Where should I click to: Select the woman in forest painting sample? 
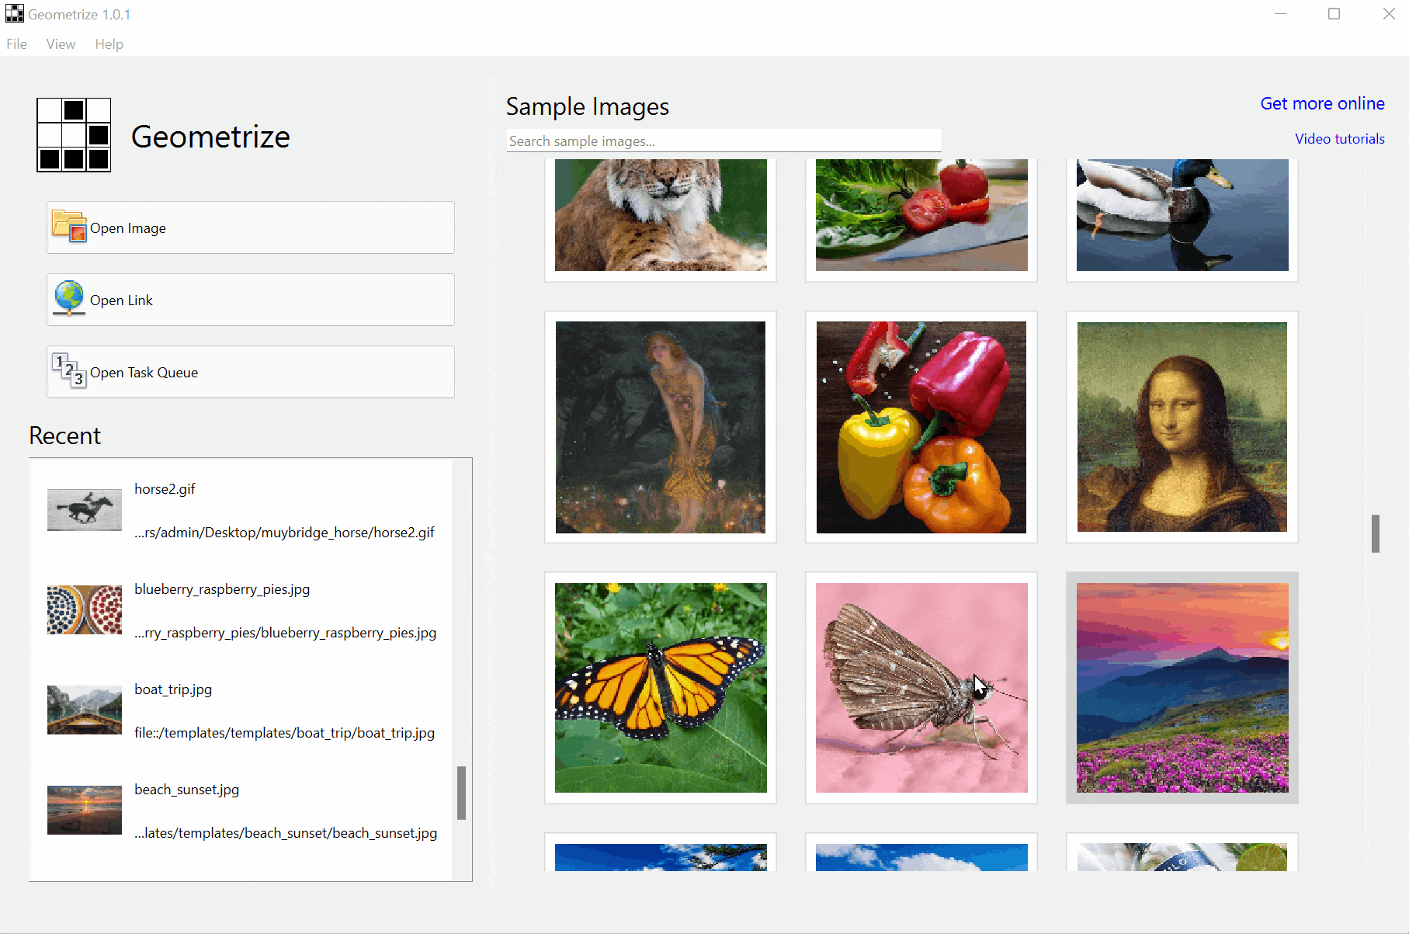pos(661,427)
